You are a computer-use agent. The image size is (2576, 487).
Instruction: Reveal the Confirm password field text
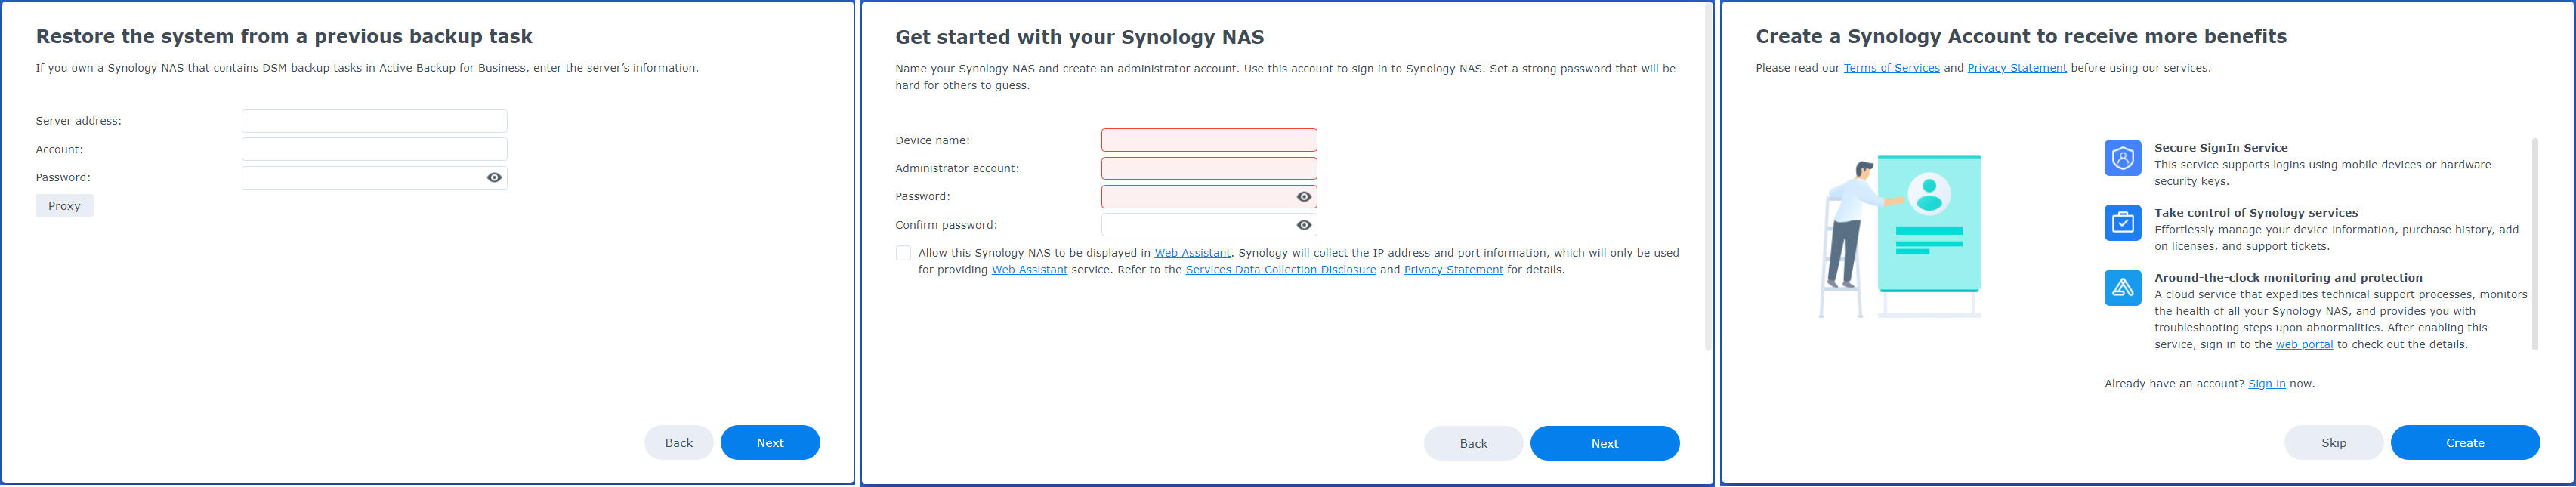pos(1304,225)
